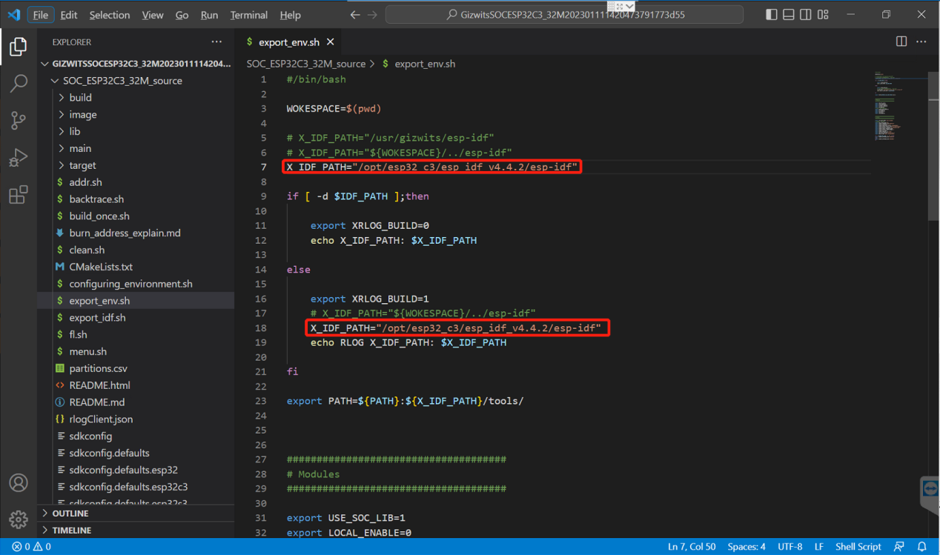The image size is (940, 555).
Task: Open the Run and Debug view
Action: [x=19, y=157]
